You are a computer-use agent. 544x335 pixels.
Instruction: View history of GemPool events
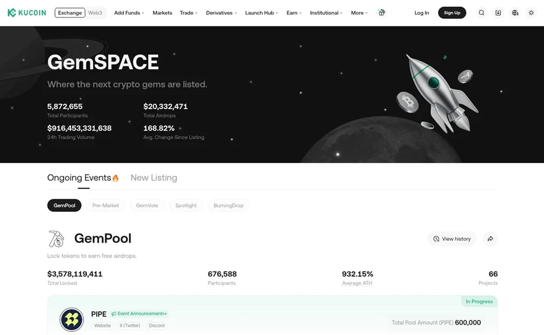(x=452, y=239)
